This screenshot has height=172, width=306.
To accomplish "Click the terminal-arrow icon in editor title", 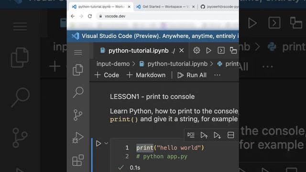I will (221, 50).
